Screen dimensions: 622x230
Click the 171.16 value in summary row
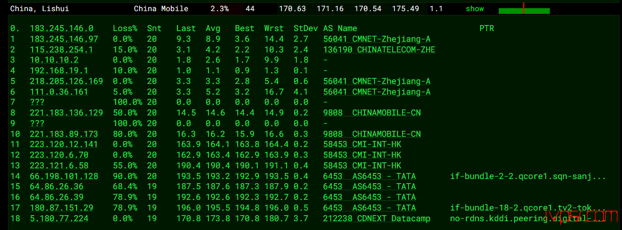tap(330, 9)
